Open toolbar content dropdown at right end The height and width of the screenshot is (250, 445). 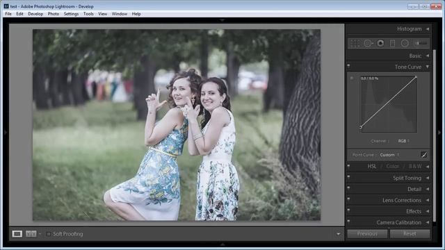[x=339, y=234]
